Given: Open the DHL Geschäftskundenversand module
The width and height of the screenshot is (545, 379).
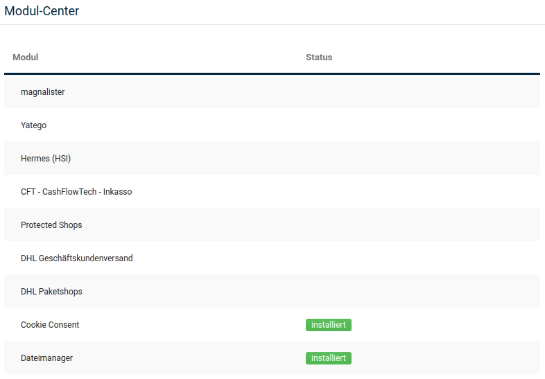Looking at the screenshot, I should [x=76, y=258].
